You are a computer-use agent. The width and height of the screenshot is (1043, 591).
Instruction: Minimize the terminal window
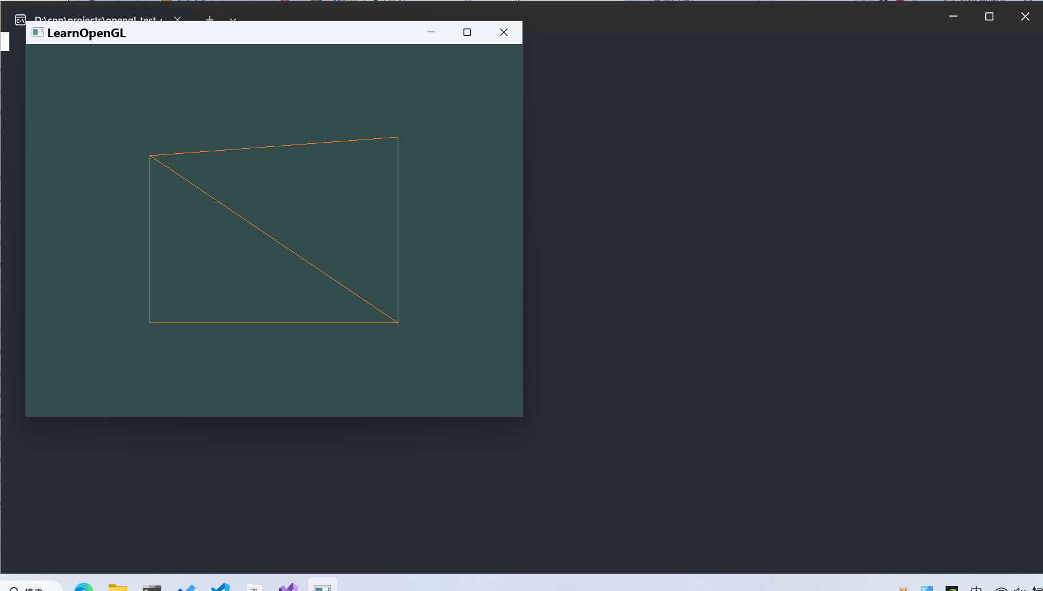[x=953, y=16]
